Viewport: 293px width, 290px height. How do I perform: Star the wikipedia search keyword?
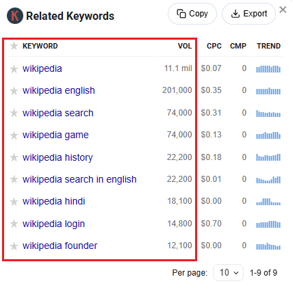(14, 113)
